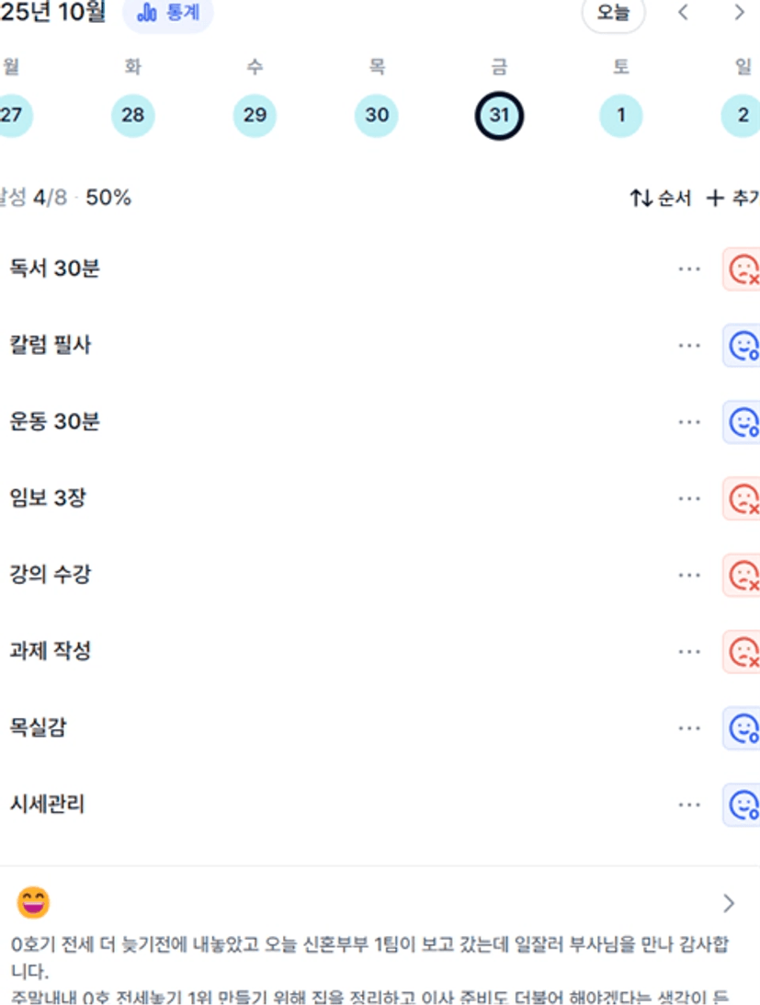The image size is (760, 1005).
Task: Toggle the 칼럼 필사 habit status face
Action: [742, 346]
